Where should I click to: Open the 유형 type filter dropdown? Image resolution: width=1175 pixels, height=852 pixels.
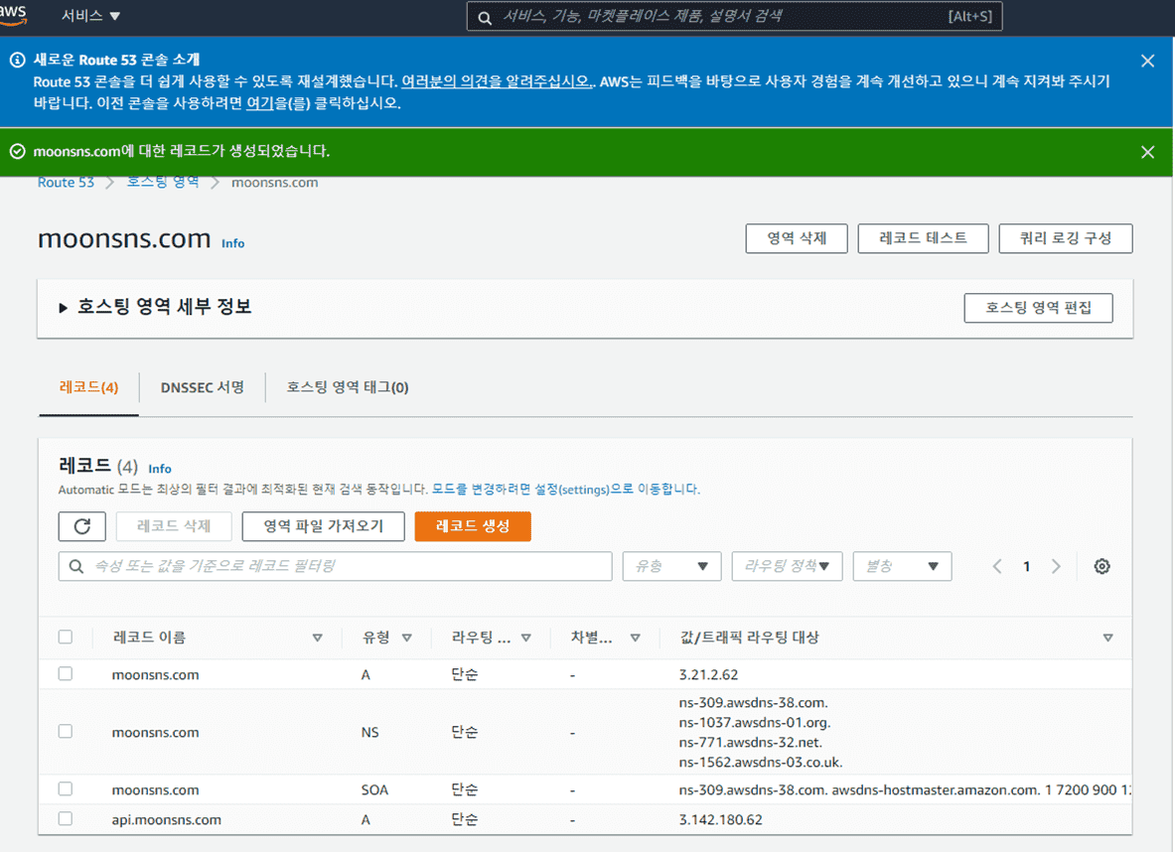point(671,566)
